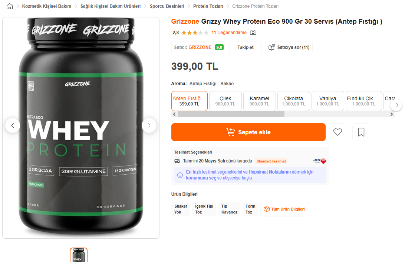Select the Çilek flavor option

pyautogui.click(x=225, y=101)
